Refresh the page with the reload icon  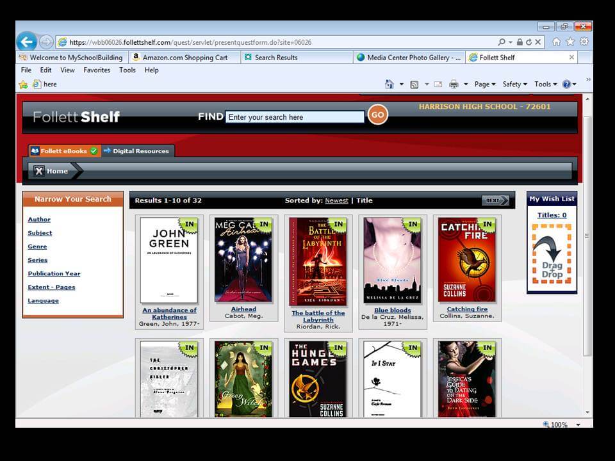(x=529, y=42)
